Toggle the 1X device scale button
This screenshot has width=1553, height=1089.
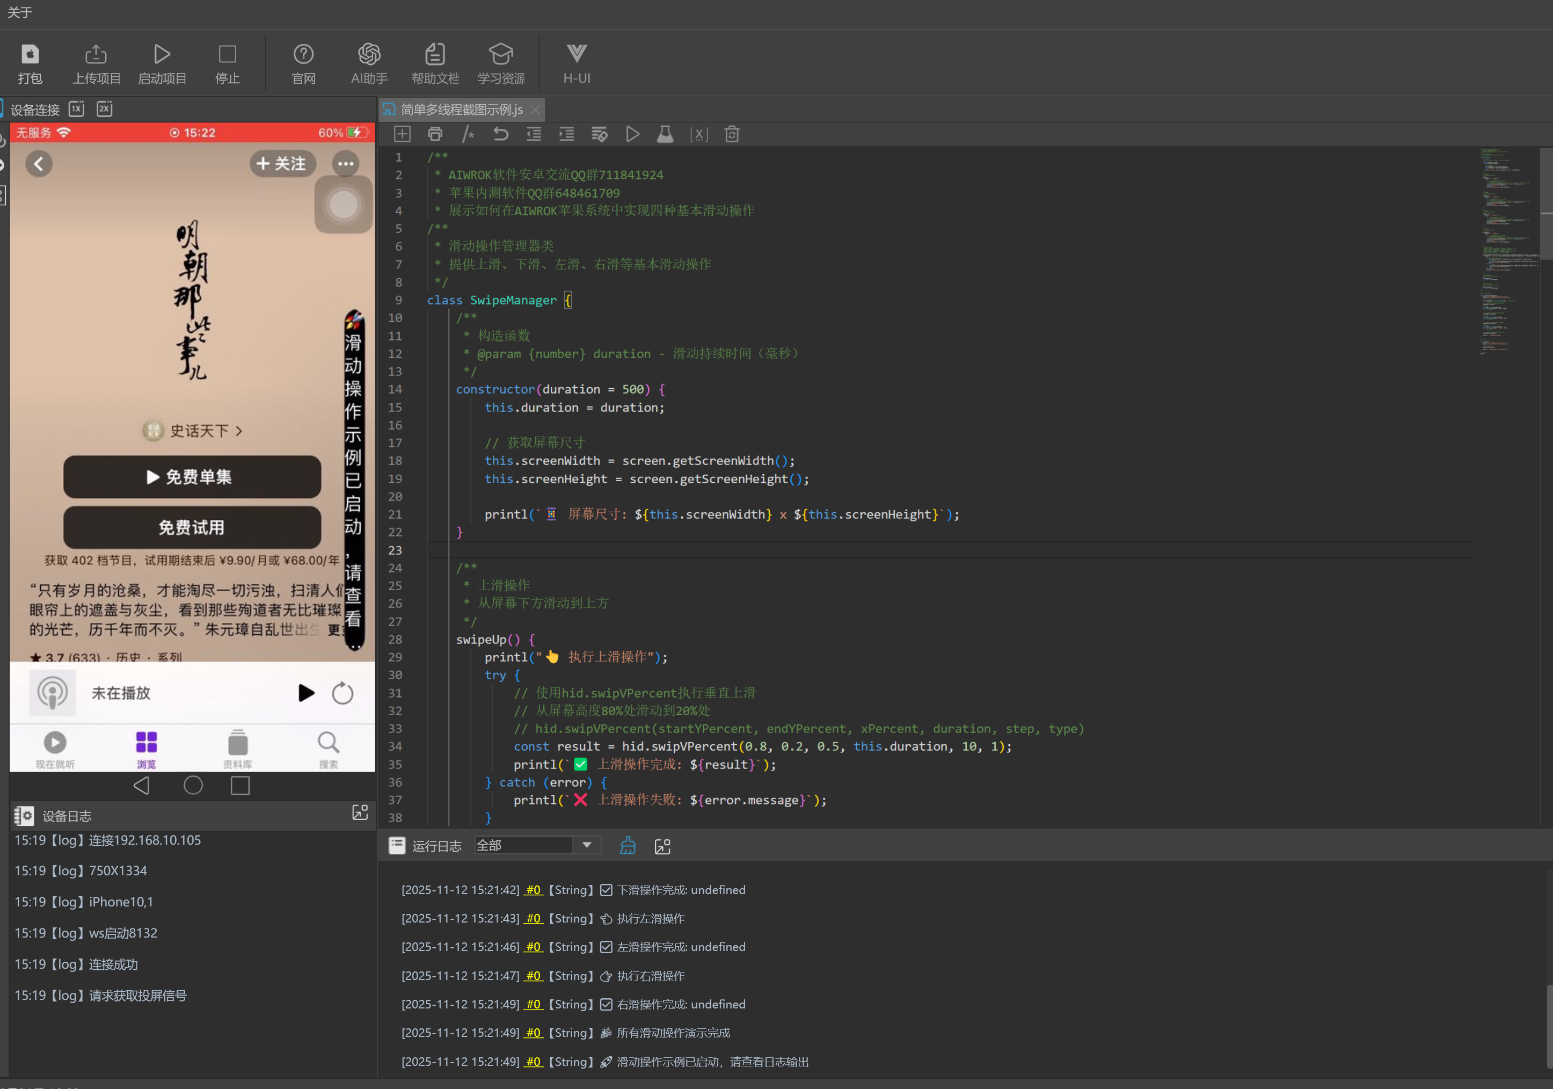coord(76,109)
